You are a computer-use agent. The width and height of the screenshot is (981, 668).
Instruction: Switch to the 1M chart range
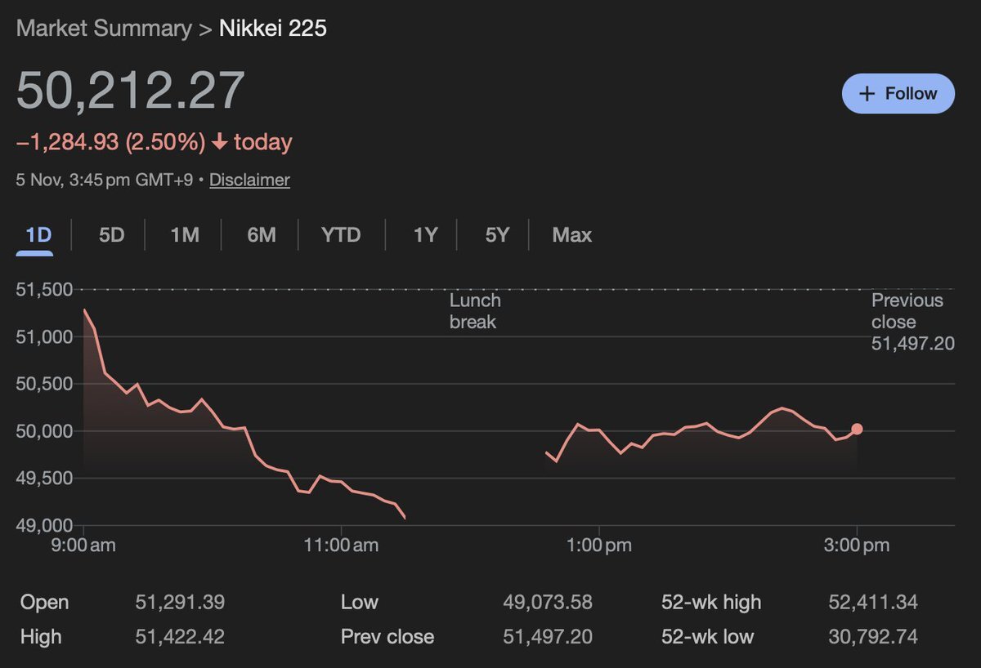click(185, 235)
